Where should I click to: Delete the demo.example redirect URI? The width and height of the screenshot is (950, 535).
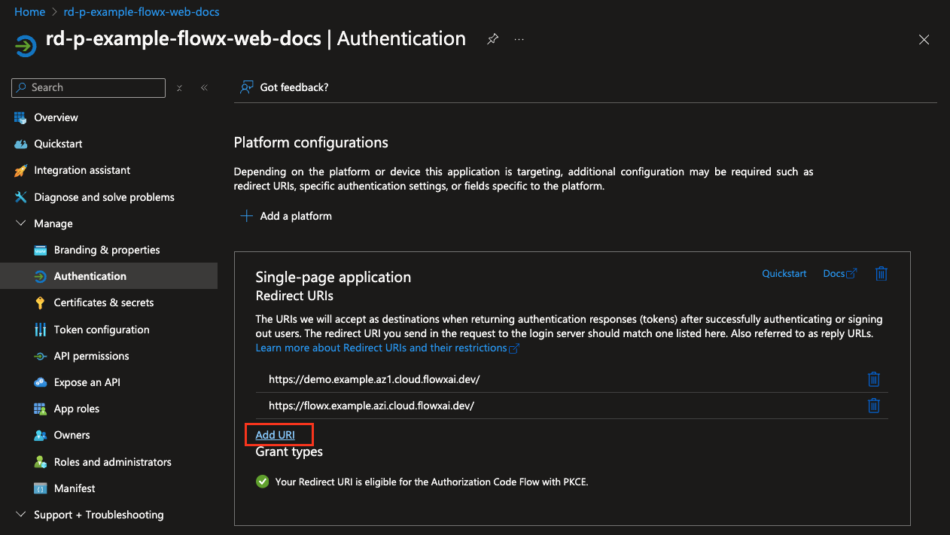tap(873, 378)
